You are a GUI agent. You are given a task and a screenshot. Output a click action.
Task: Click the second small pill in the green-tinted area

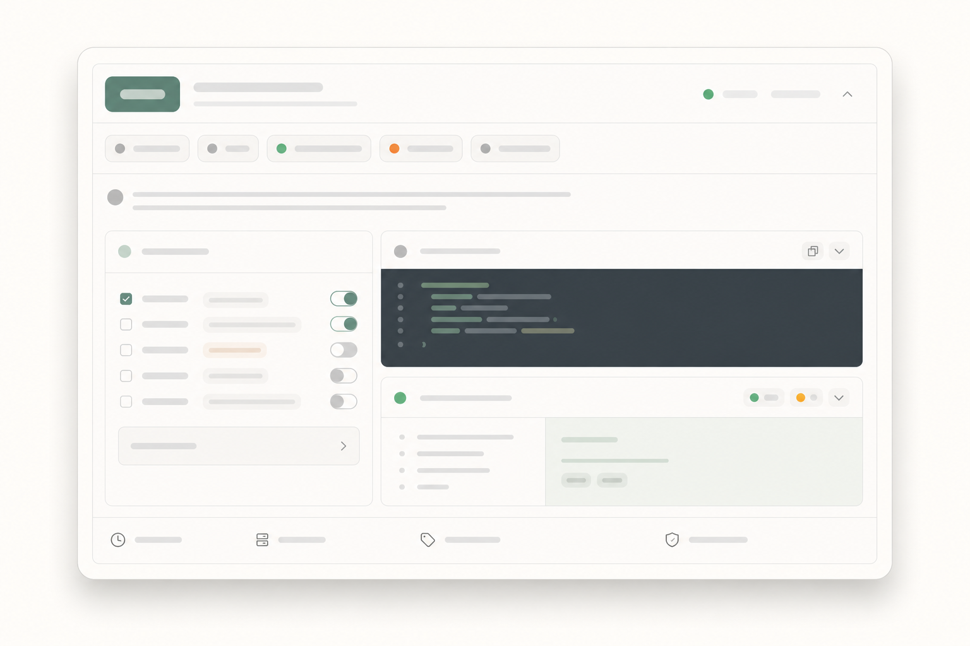612,481
